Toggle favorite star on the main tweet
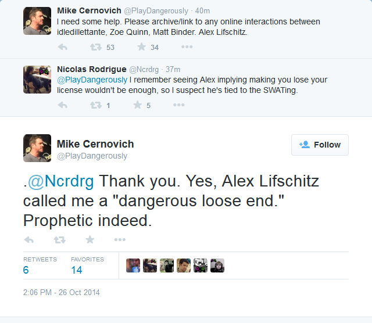The height and width of the screenshot is (323, 372). point(90,239)
